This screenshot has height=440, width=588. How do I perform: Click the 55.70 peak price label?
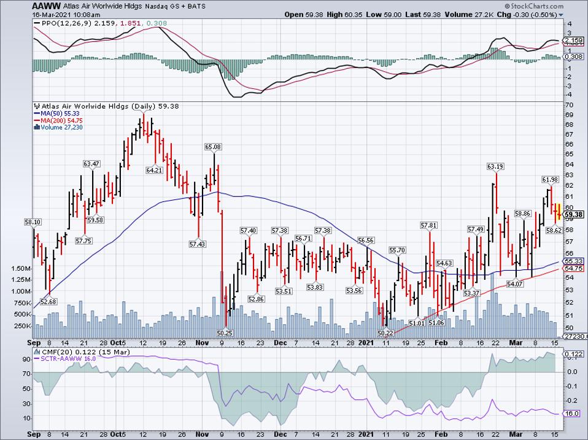(x=397, y=250)
